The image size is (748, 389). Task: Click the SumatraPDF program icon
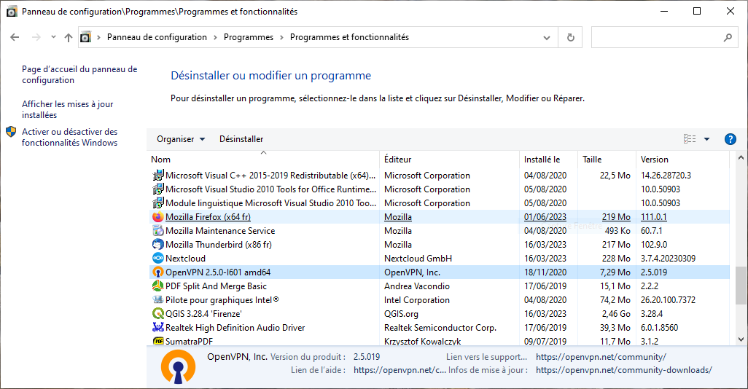(x=157, y=342)
